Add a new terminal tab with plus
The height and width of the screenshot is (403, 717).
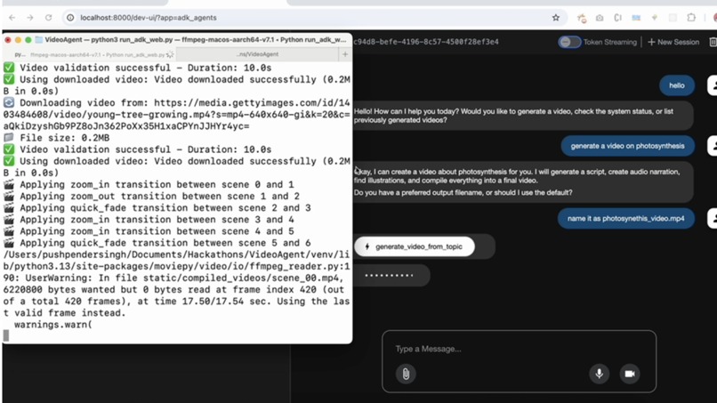point(345,54)
